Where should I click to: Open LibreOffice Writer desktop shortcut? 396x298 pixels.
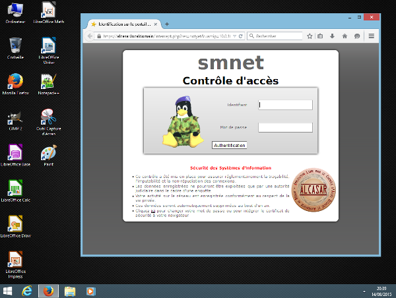(x=48, y=51)
